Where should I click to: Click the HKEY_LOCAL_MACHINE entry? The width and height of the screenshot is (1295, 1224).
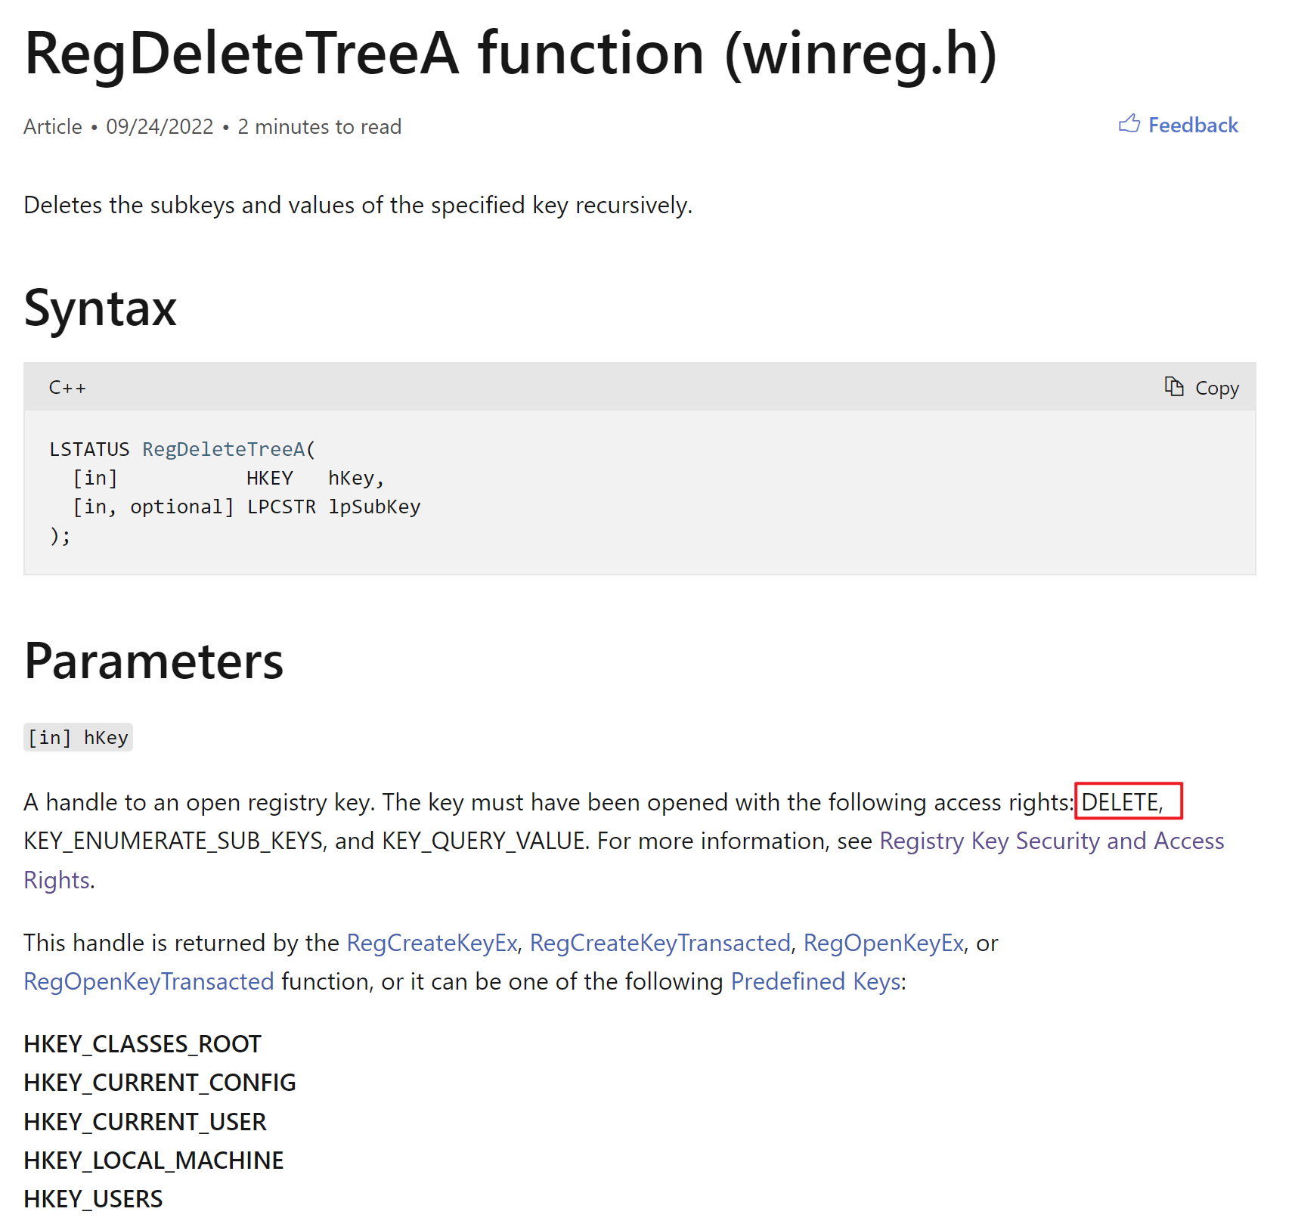[153, 1160]
